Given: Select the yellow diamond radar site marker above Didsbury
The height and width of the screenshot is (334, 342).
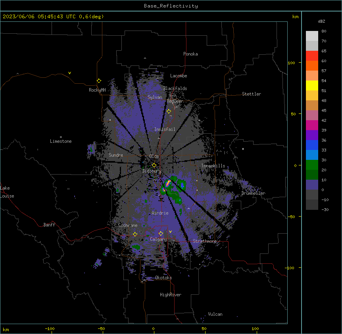Looking at the screenshot, I should pos(154,165).
